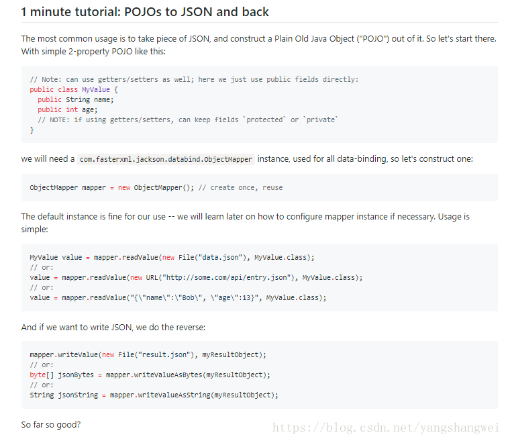This screenshot has height=441, width=508.
Task: Click the sentence 'And if we want to write JSON'
Action: click(x=113, y=328)
